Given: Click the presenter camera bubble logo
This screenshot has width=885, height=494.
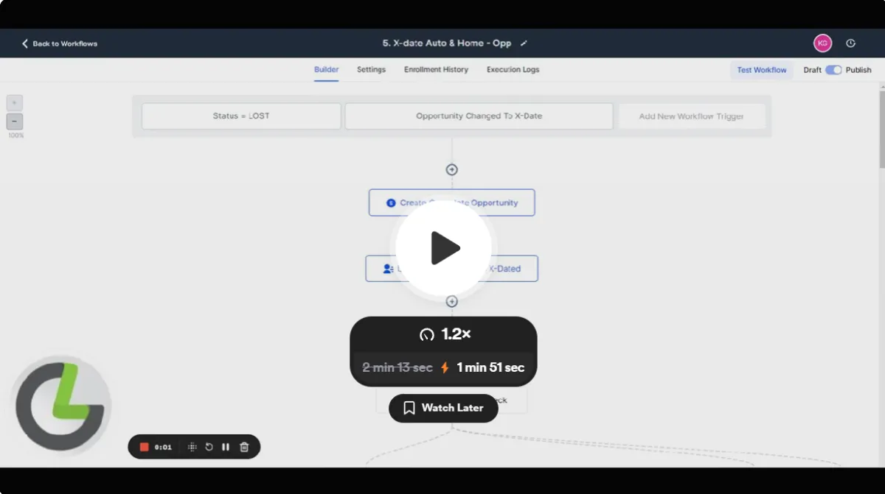Looking at the screenshot, I should (x=63, y=407).
